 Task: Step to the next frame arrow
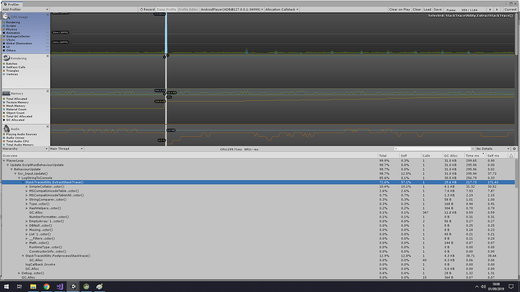pyautogui.click(x=496, y=9)
